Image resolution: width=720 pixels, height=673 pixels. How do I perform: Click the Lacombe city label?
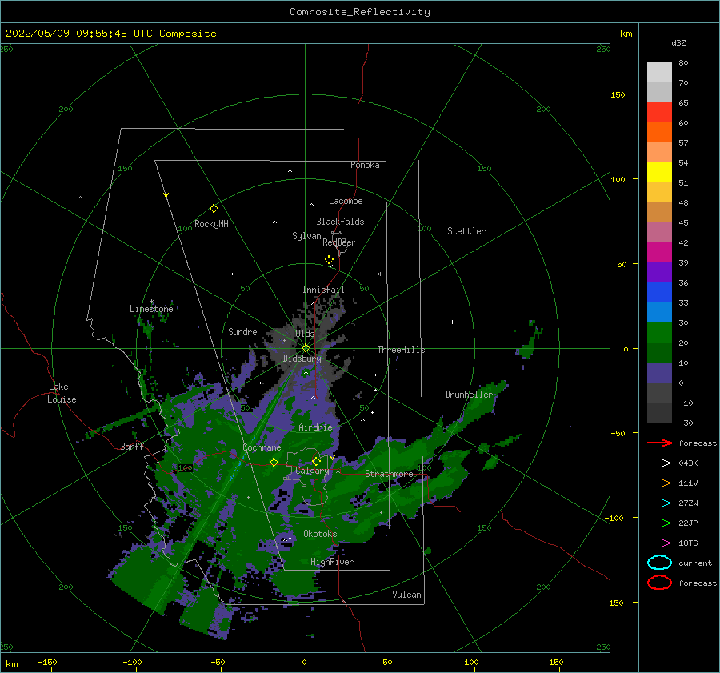click(x=346, y=201)
